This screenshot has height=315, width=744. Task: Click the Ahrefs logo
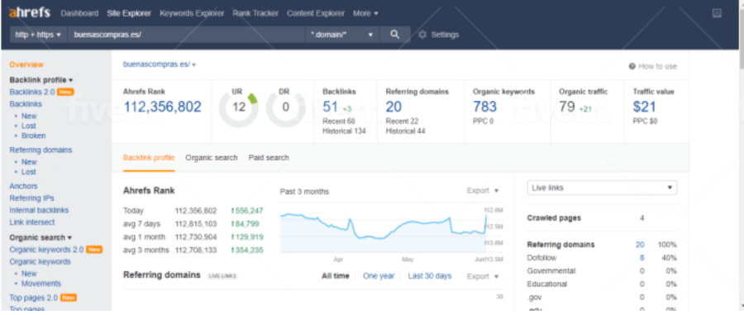click(x=29, y=12)
